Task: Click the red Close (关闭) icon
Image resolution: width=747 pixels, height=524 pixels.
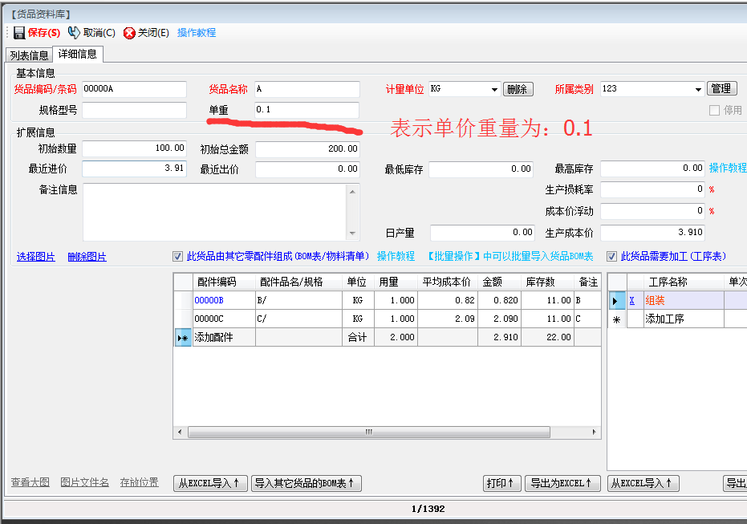Action: (129, 33)
